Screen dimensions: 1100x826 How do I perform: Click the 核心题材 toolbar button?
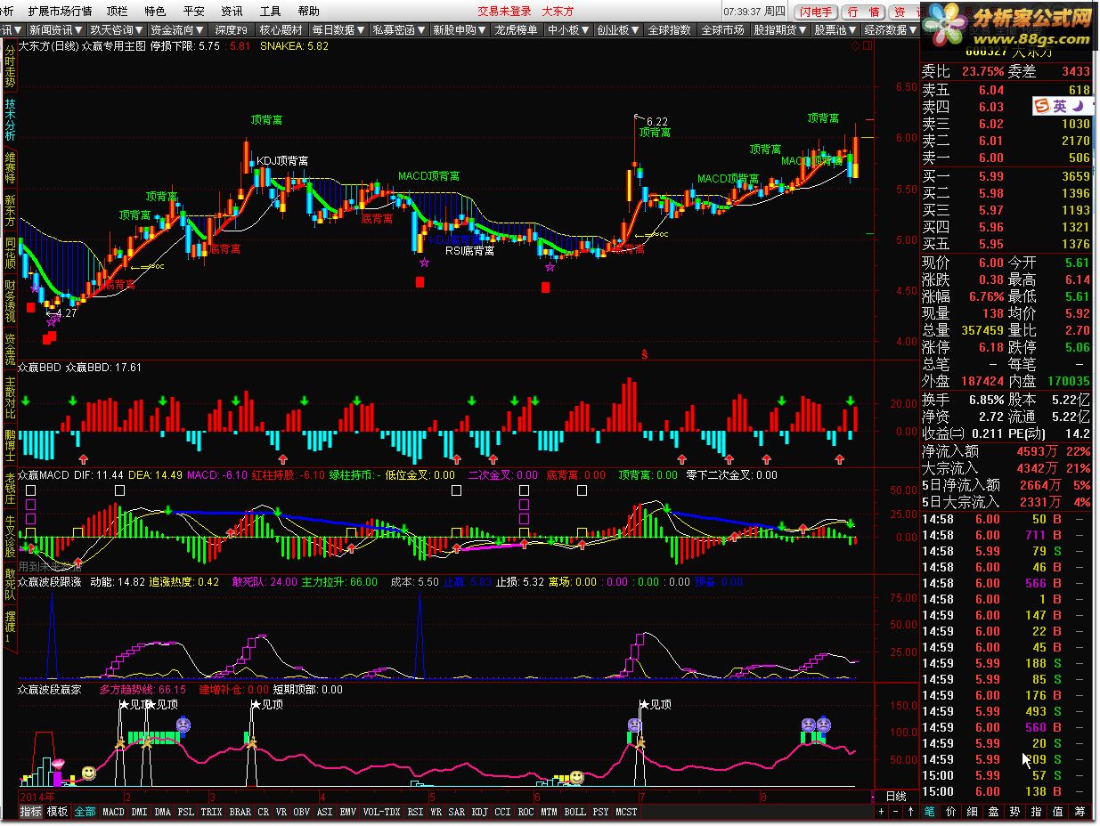coord(281,29)
